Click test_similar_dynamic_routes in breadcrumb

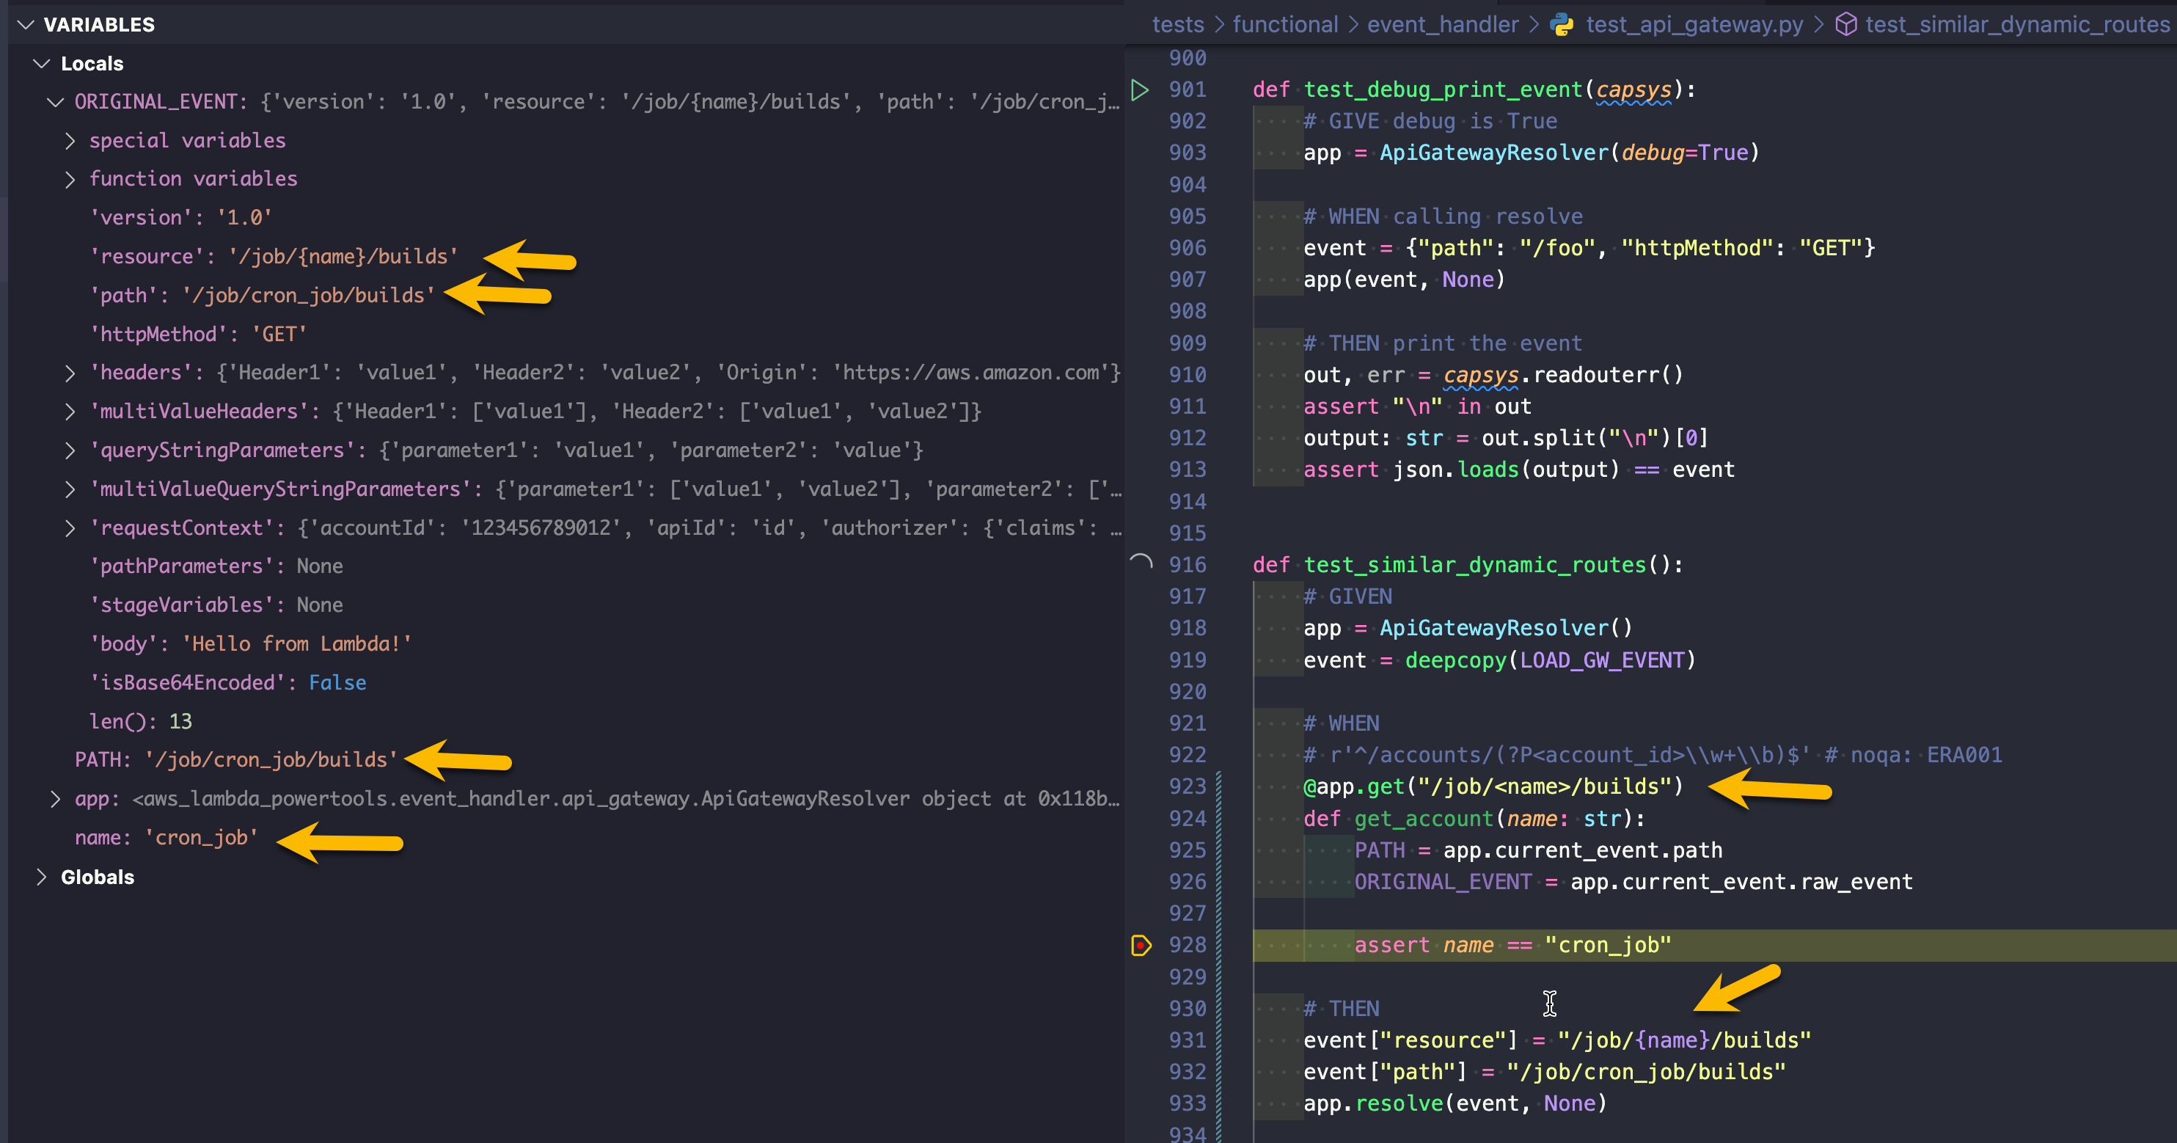pyautogui.click(x=2016, y=24)
